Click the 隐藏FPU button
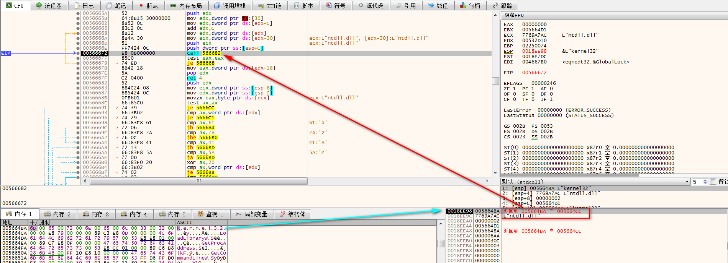Viewport: 728px width, 263px height. pos(514,15)
